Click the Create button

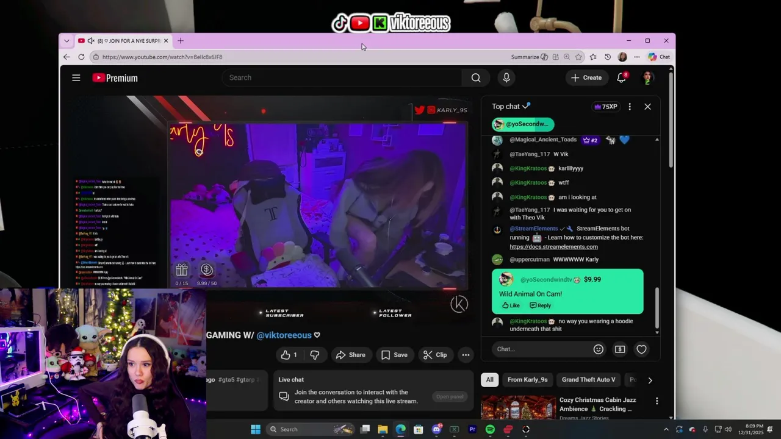[586, 77]
